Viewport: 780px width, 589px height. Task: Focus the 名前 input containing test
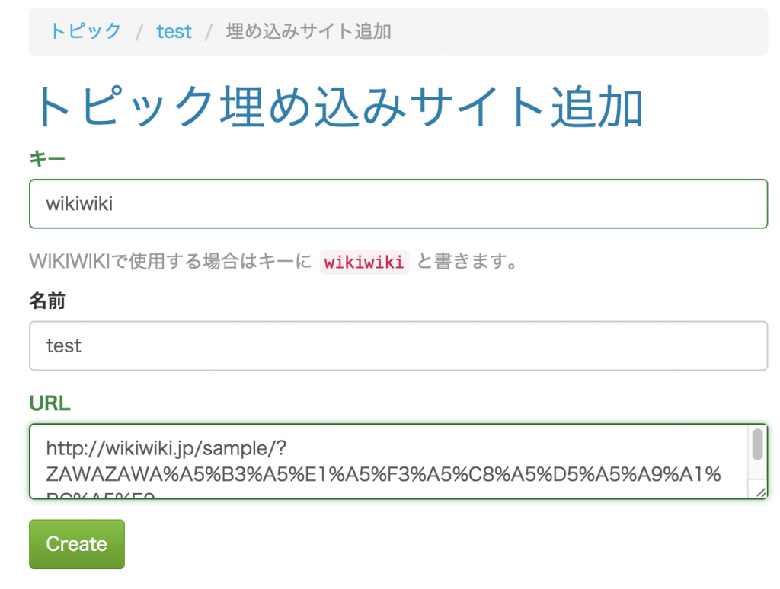point(381,345)
